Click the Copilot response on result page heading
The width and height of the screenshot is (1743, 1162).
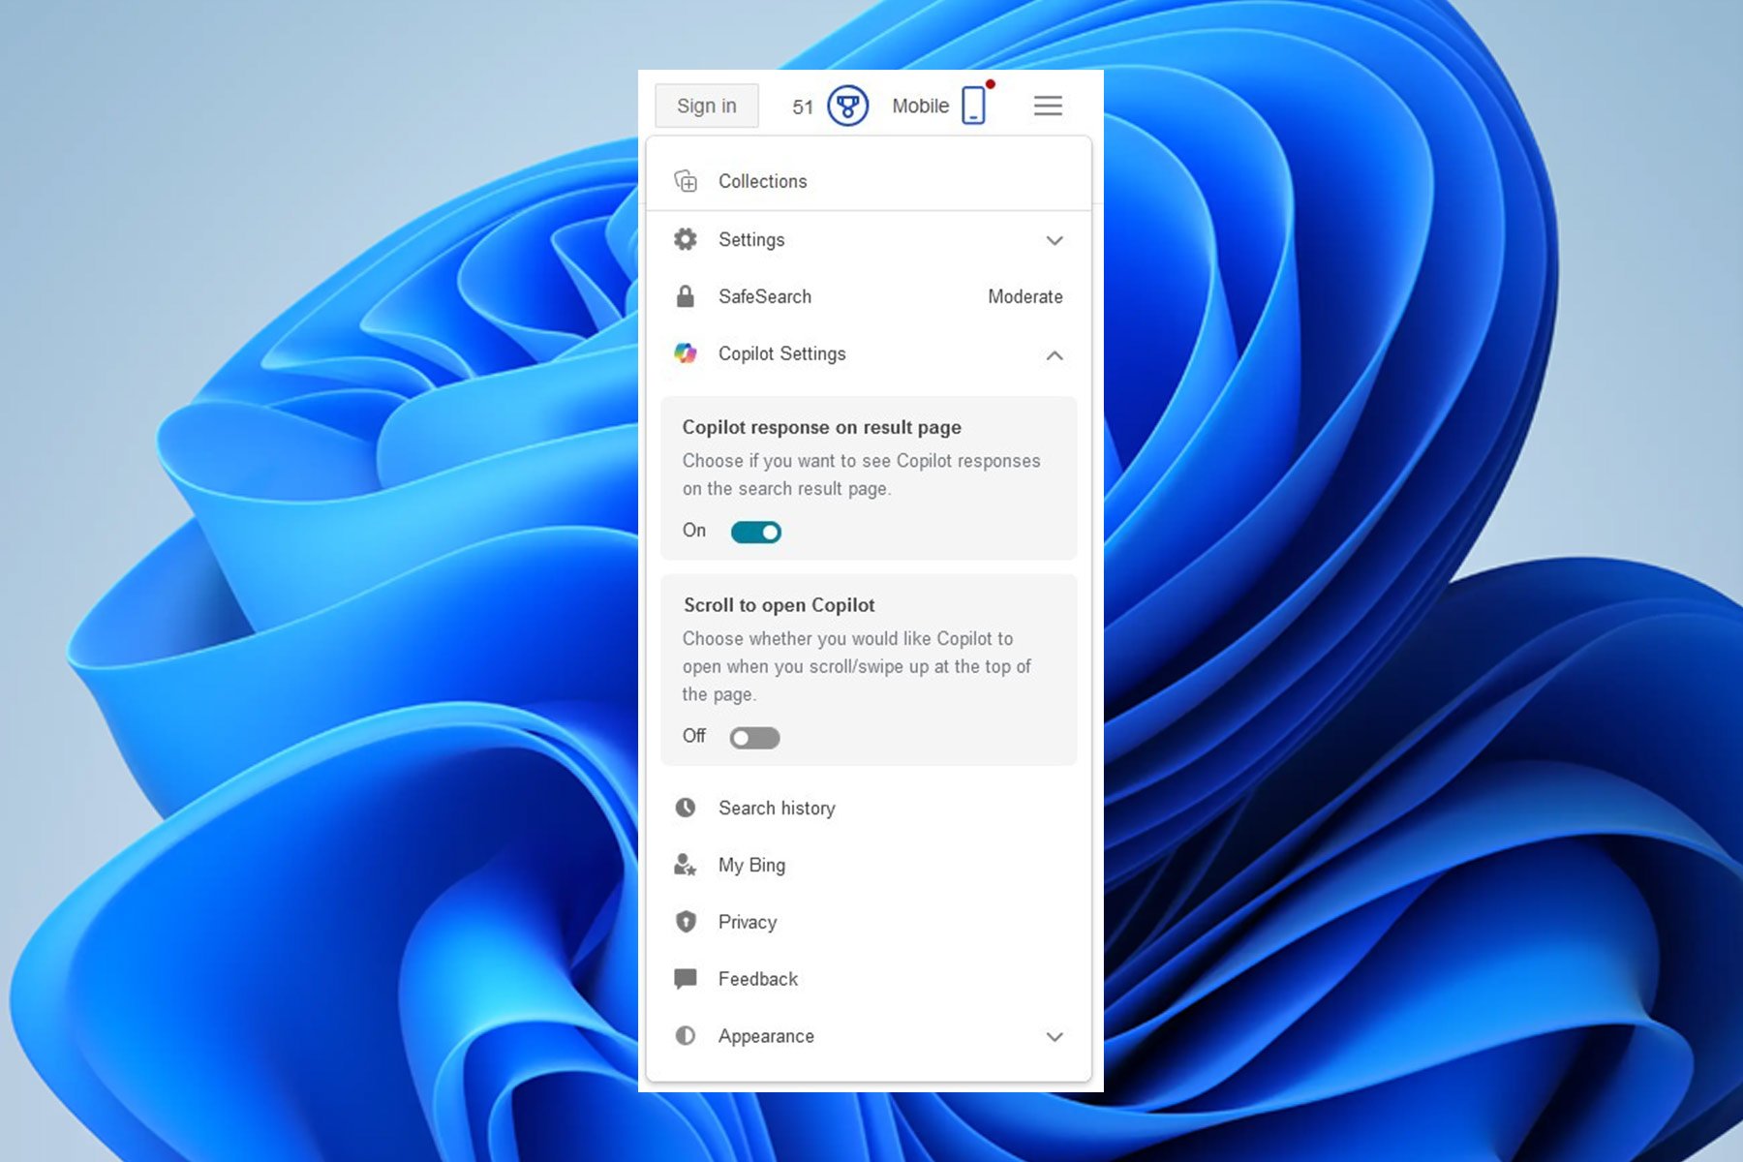[x=821, y=427]
